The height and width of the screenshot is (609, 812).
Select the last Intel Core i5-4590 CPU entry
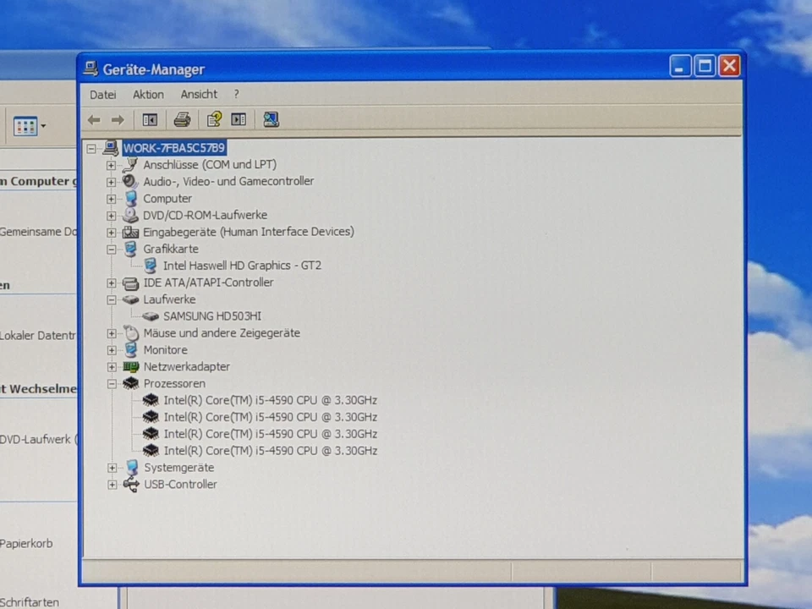click(271, 451)
